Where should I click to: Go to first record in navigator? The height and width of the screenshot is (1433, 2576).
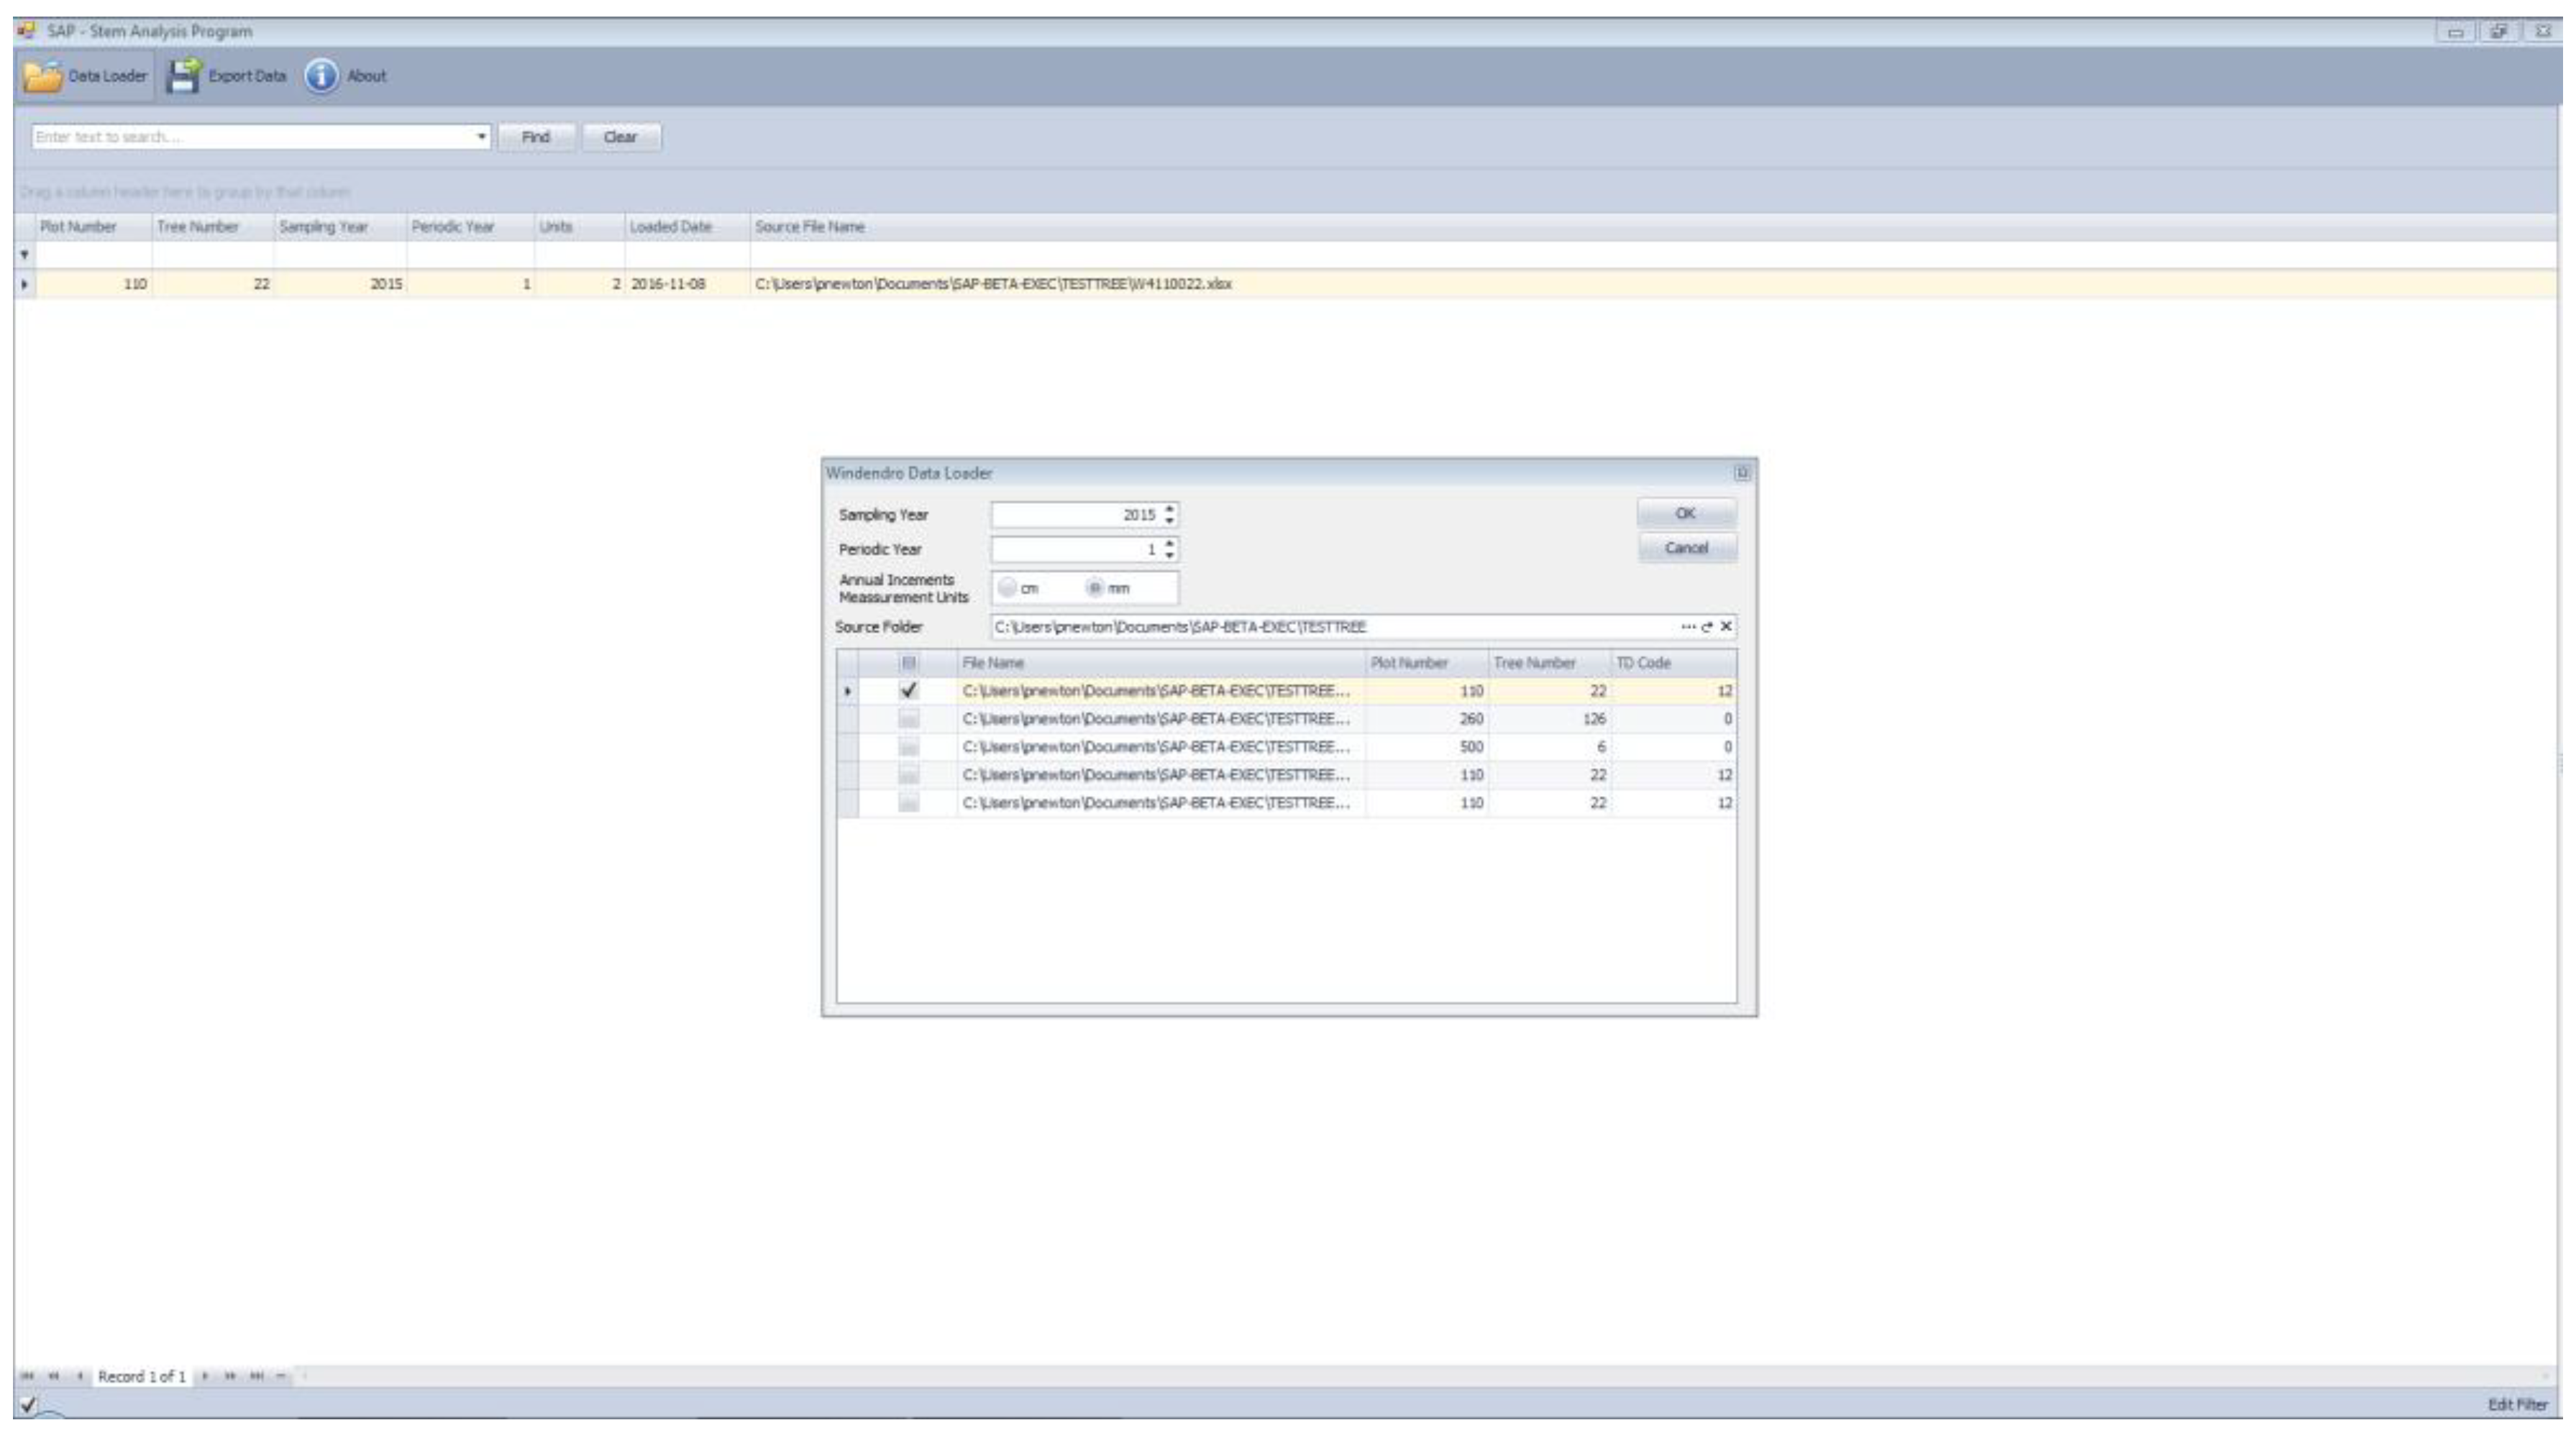tap(27, 1376)
